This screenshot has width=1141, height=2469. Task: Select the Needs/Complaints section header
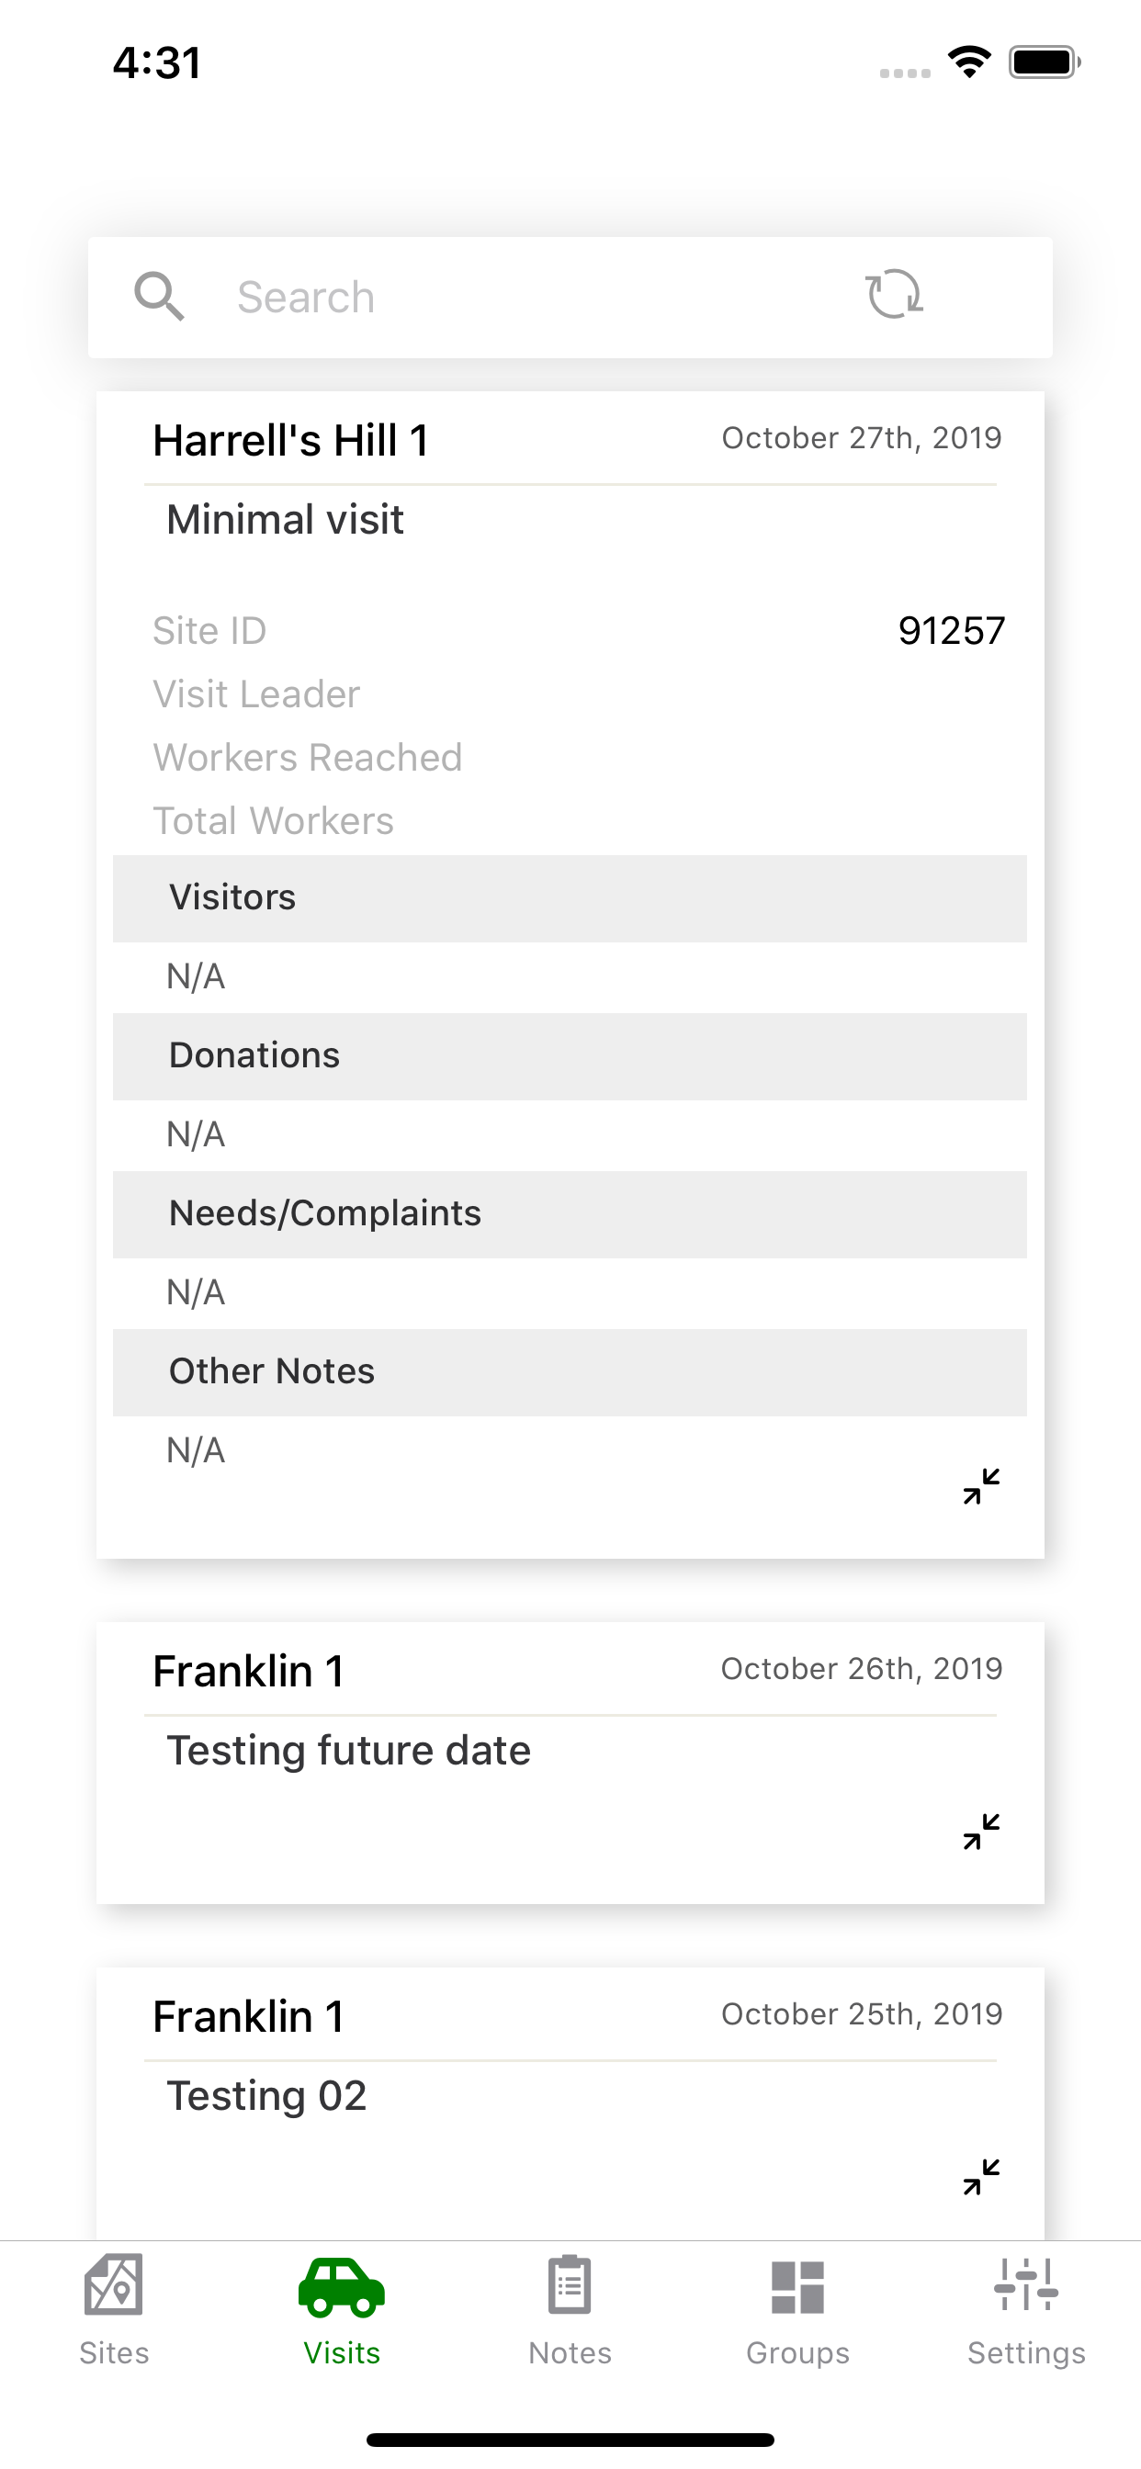570,1214
